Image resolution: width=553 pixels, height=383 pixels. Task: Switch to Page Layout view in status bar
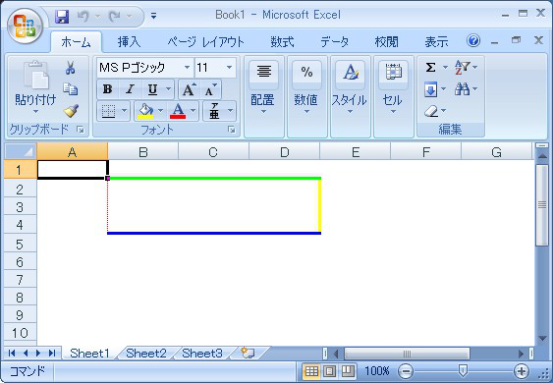click(x=329, y=371)
